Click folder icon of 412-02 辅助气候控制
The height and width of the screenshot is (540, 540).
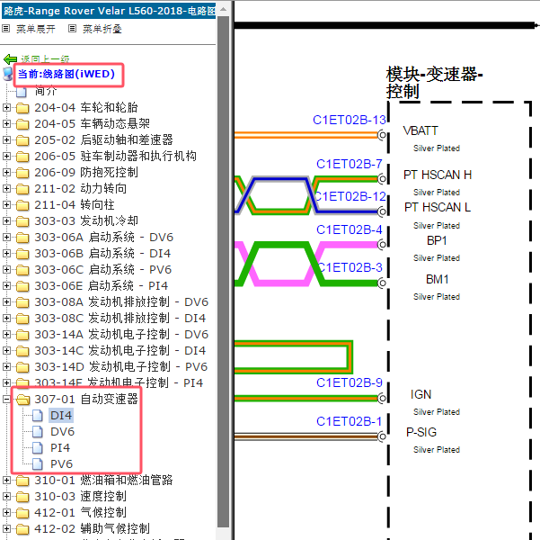22,529
